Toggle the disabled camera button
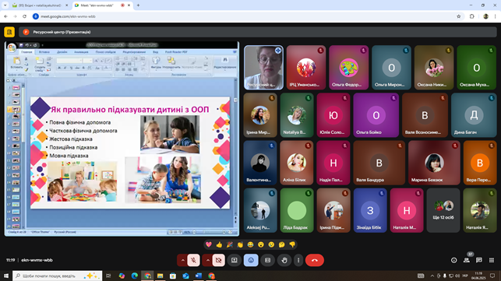Viewport: 501px width, 281px height. pos(218,260)
